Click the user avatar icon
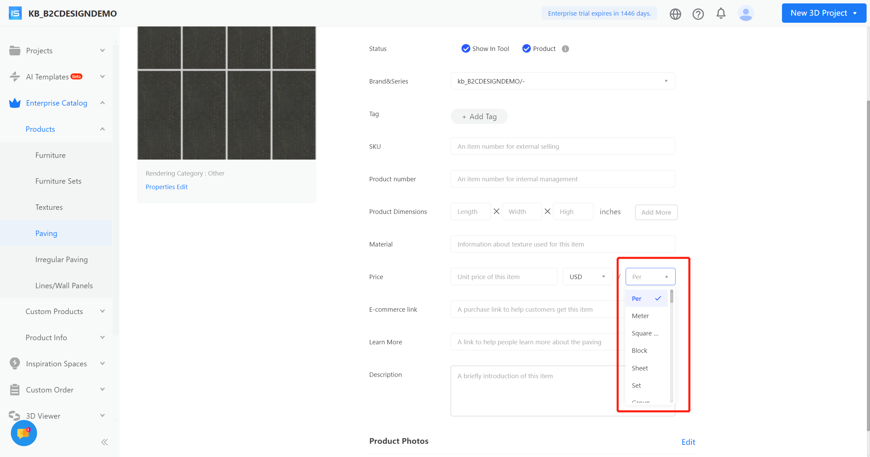 (745, 13)
